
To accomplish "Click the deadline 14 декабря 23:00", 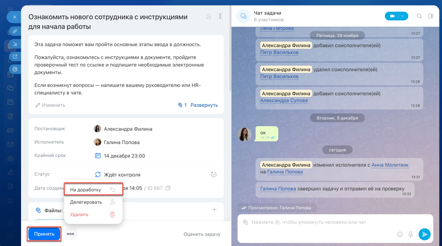I will 124,156.
